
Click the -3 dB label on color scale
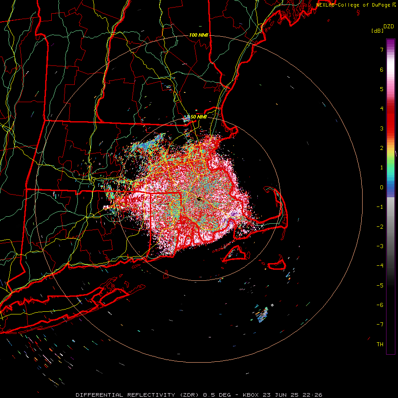pos(380,246)
